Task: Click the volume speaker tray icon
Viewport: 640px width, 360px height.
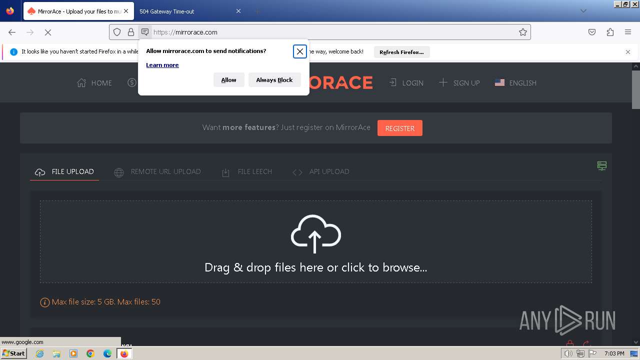Action: click(x=568, y=353)
